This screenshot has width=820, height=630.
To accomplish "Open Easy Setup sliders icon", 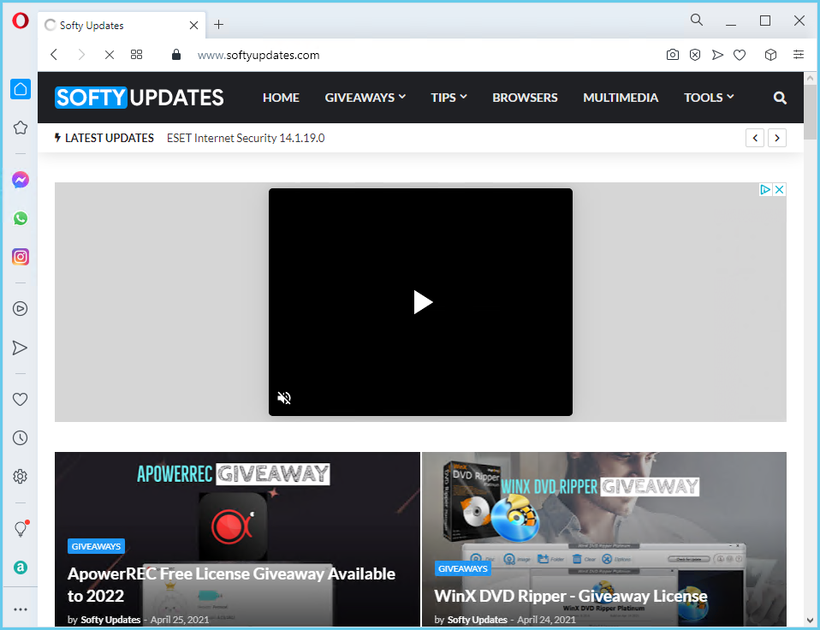I will point(799,55).
